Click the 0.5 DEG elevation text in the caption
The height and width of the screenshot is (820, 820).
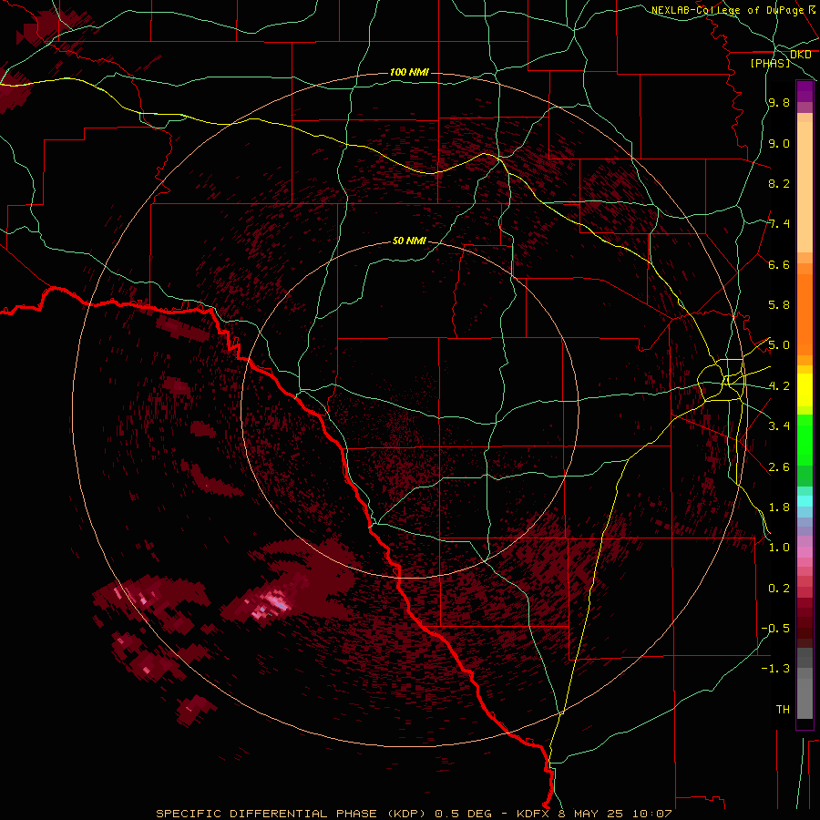[x=464, y=814]
